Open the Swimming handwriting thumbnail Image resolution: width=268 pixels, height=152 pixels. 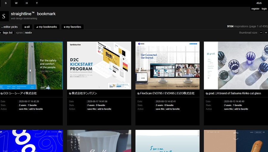[x=167, y=141]
